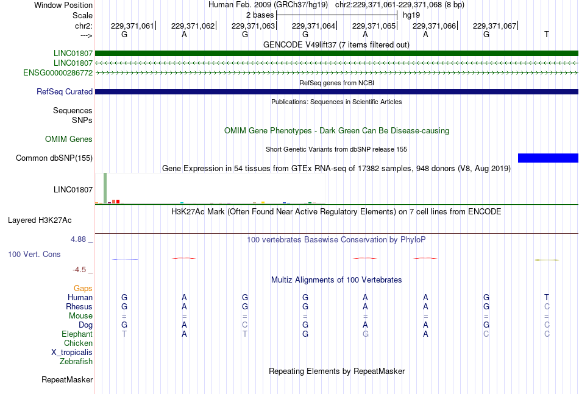Click the Human species label

coord(80,297)
